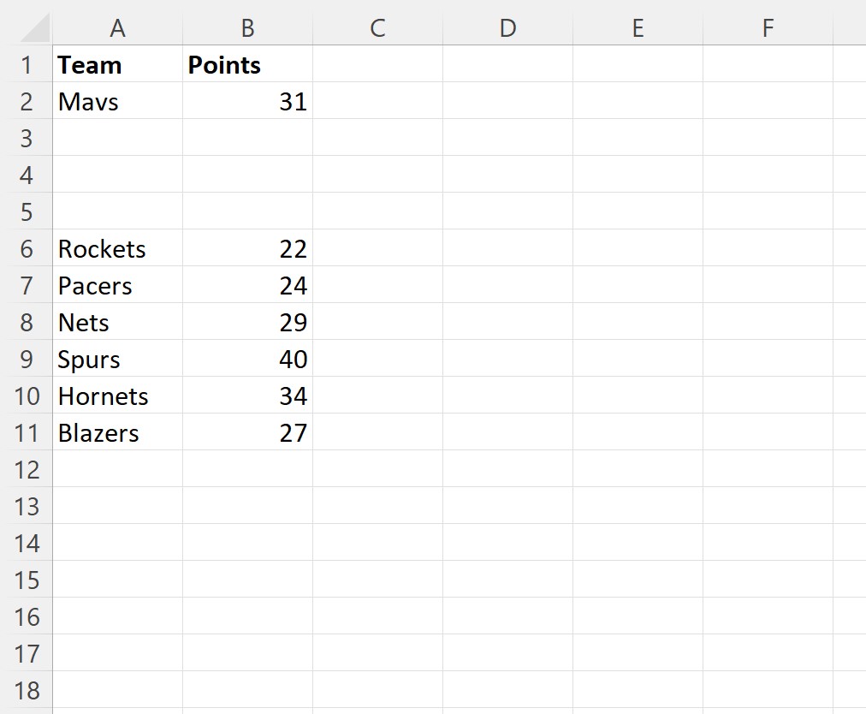866x714 pixels.
Task: Select column D header
Action: [x=507, y=27]
